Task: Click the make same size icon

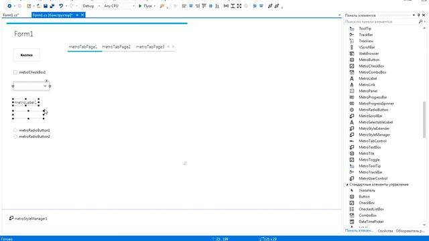Action: tap(239, 6)
